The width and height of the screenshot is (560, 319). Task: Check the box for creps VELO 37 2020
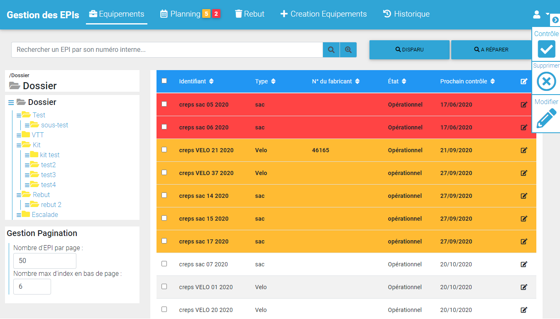[x=164, y=173]
